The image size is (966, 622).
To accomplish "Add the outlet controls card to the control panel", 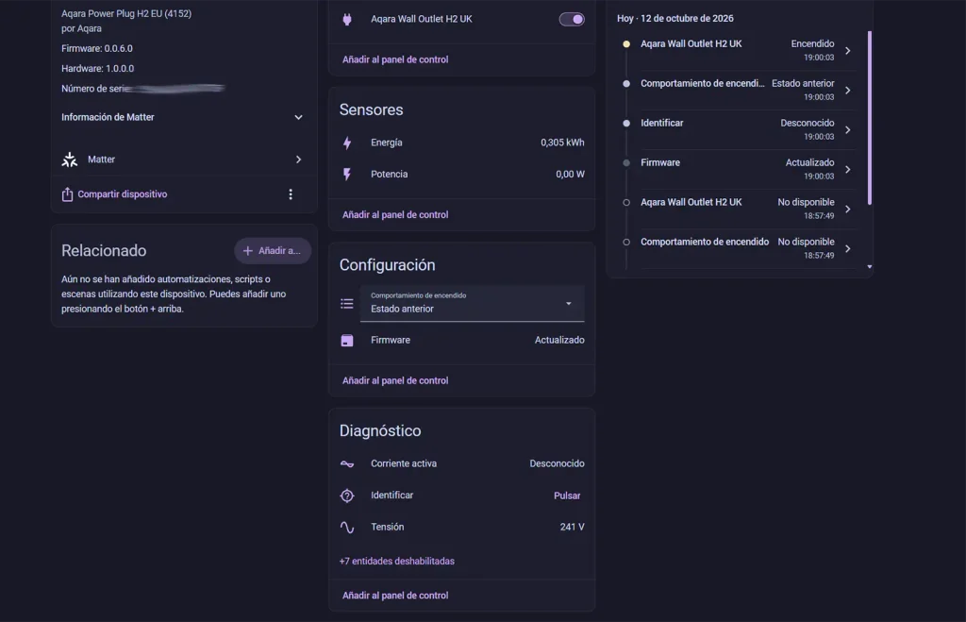I will (395, 59).
